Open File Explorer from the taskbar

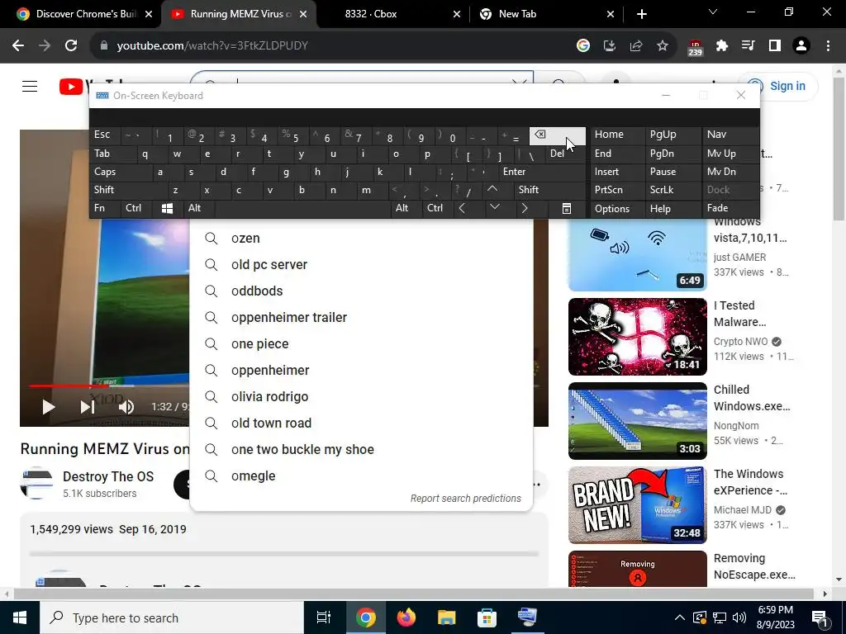[x=447, y=617]
